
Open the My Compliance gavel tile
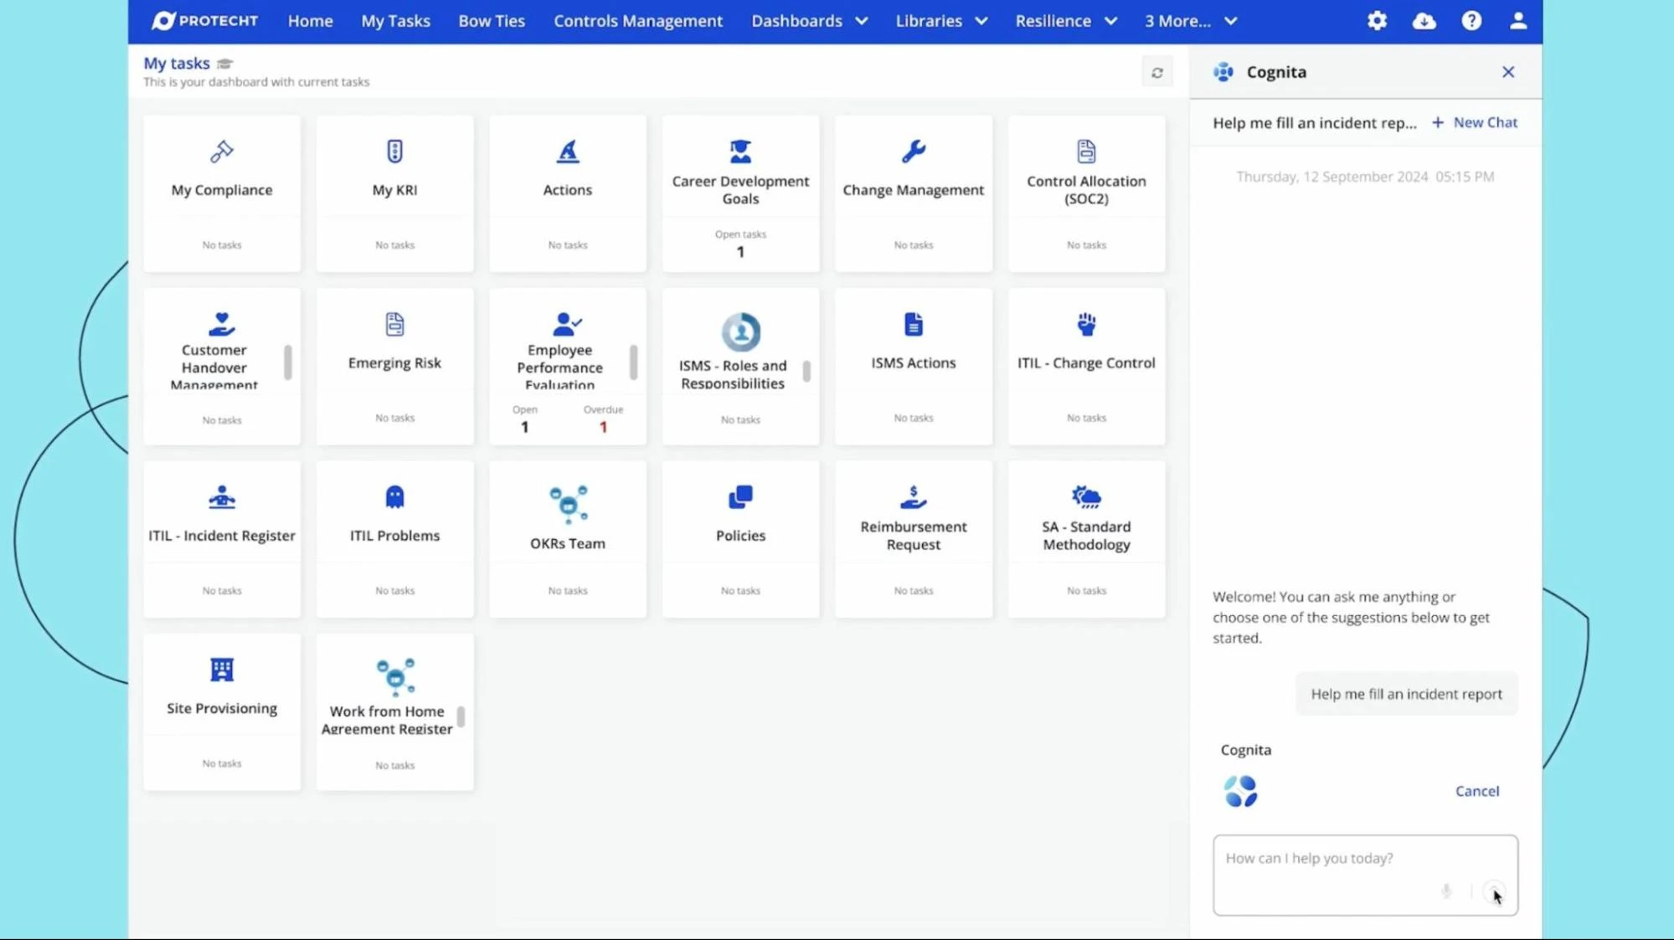tap(222, 152)
